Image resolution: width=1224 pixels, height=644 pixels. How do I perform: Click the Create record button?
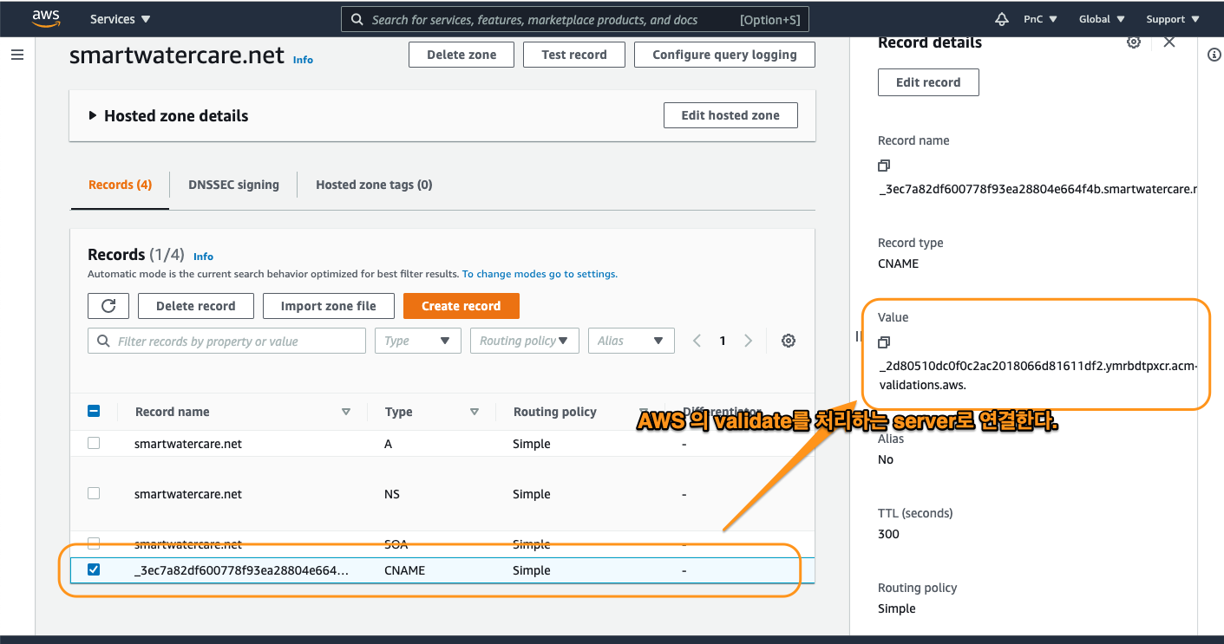point(461,306)
